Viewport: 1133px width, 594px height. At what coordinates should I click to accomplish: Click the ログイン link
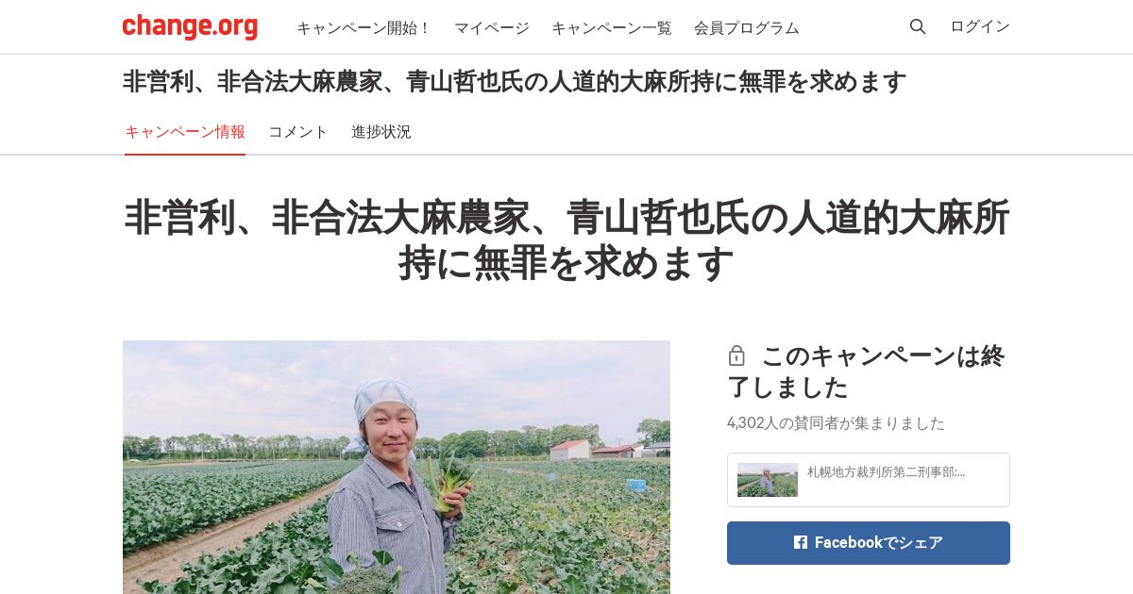(980, 26)
